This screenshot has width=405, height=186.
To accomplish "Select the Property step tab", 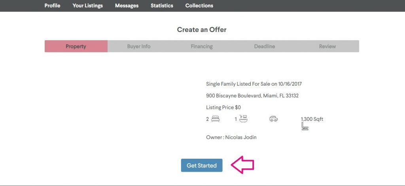I will 76,46.
